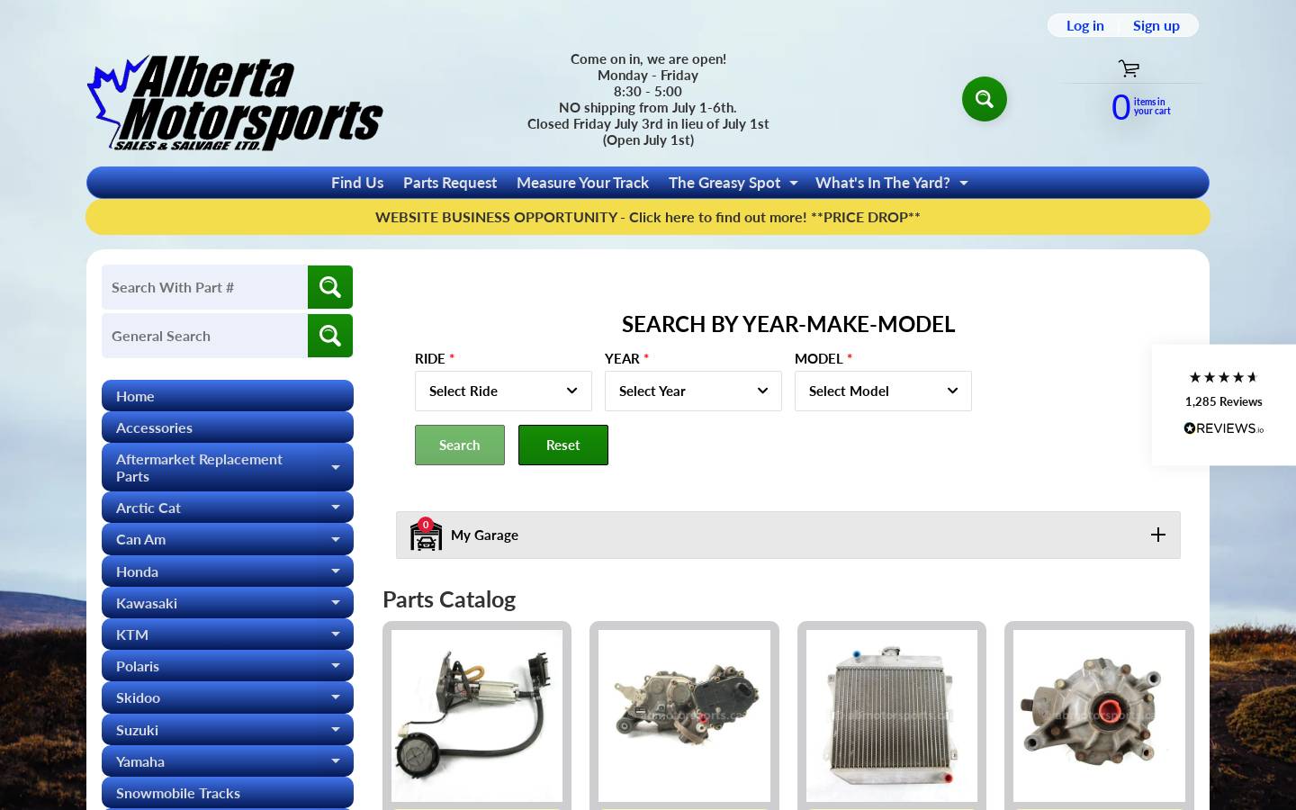Open the shopping cart icon
Screen dimensions: 1296x810
pos(1129,68)
